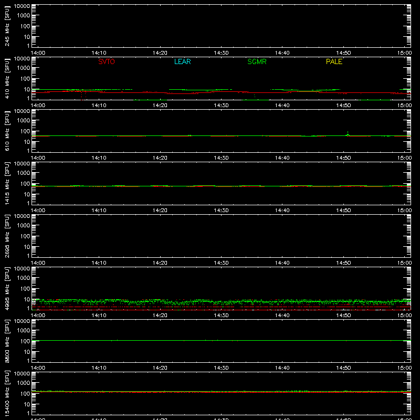The image size is (420, 420).
Task: Click the green SGMR legend label
Action: point(257,61)
